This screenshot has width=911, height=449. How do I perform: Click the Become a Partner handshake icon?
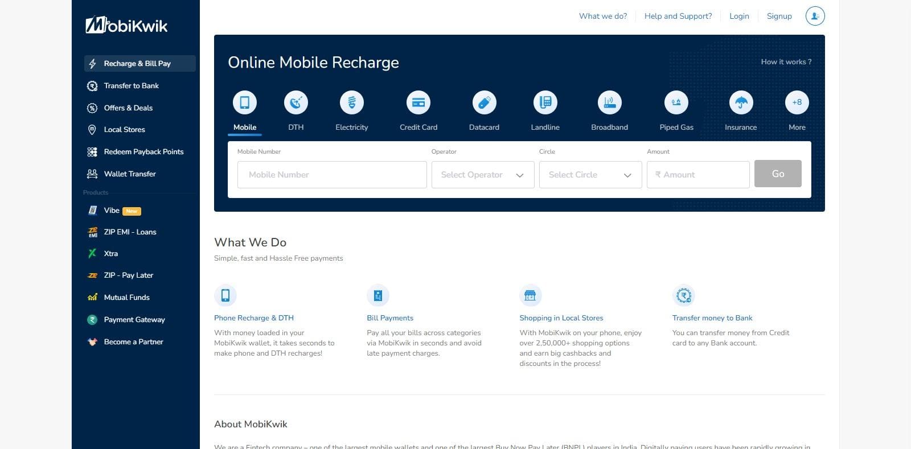click(92, 342)
